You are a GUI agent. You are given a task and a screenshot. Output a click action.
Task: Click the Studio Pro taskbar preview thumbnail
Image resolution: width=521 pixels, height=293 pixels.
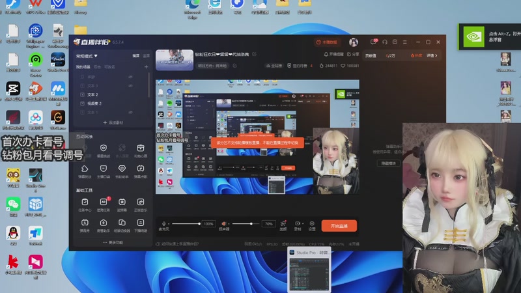(x=309, y=270)
